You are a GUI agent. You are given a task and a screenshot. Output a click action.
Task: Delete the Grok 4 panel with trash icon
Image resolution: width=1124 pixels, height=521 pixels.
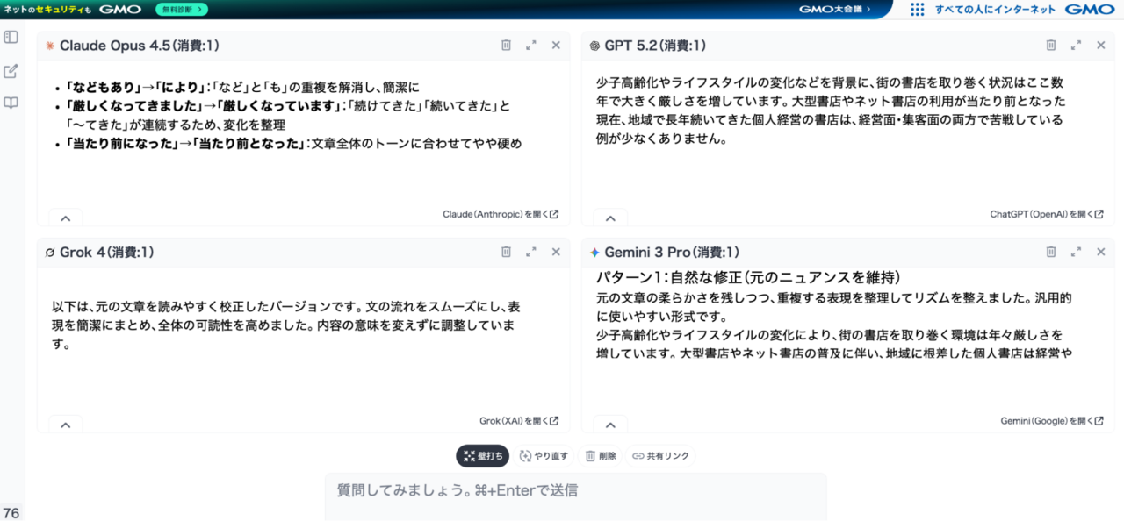(506, 252)
